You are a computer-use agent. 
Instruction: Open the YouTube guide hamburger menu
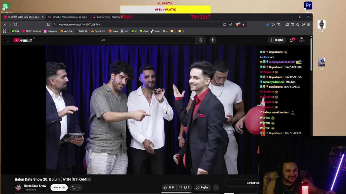[8, 40]
